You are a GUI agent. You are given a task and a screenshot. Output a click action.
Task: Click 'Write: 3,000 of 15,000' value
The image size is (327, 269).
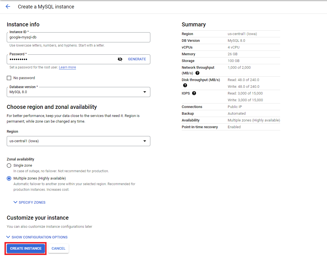click(245, 100)
